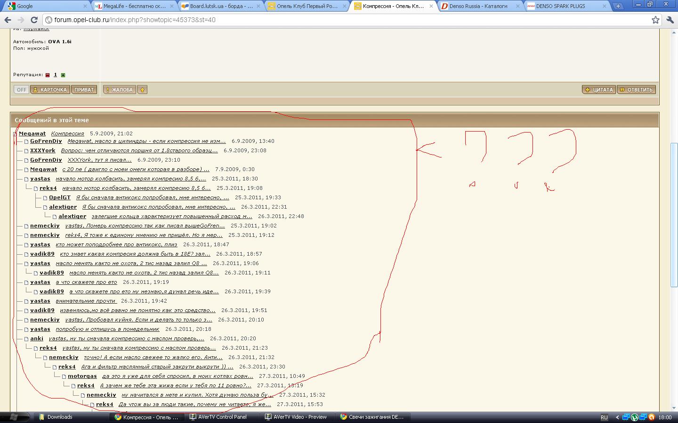Viewport: 678px width, 423px height.
Task: Jump to page top with up-arrow button
Action: 142,90
